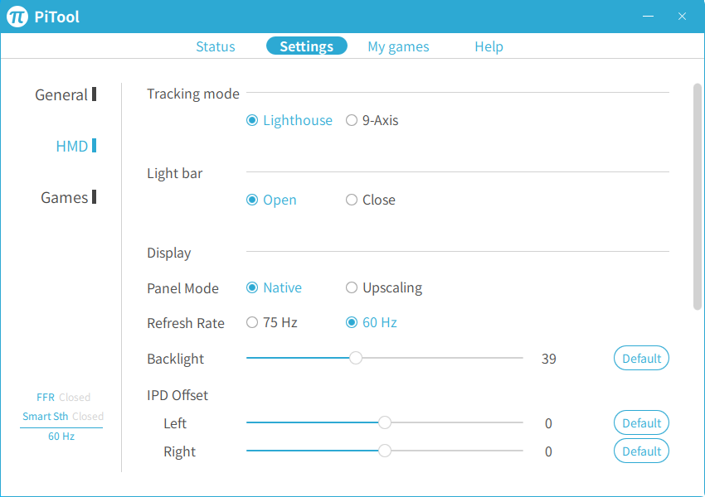
Task: Choose Upscaling panel mode
Action: click(384, 287)
